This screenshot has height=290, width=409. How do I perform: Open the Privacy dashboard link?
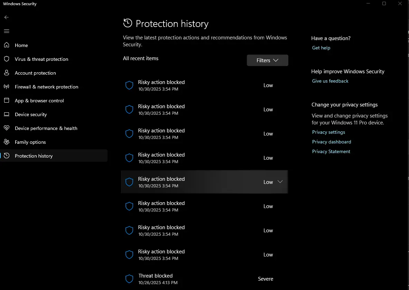click(x=332, y=142)
